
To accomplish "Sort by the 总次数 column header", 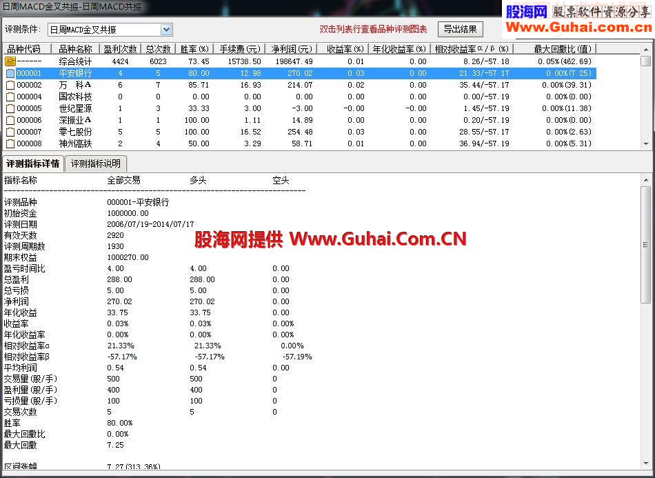I will (x=158, y=49).
